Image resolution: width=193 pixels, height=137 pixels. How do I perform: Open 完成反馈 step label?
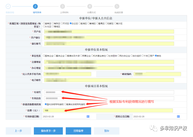coord(119,13)
